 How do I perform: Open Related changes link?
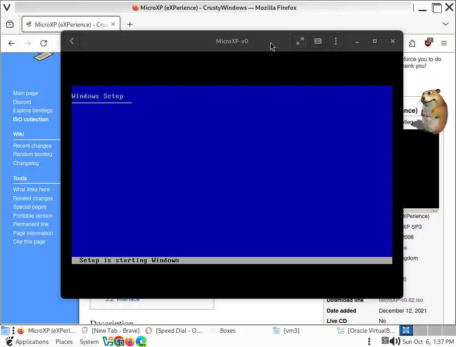(33, 198)
